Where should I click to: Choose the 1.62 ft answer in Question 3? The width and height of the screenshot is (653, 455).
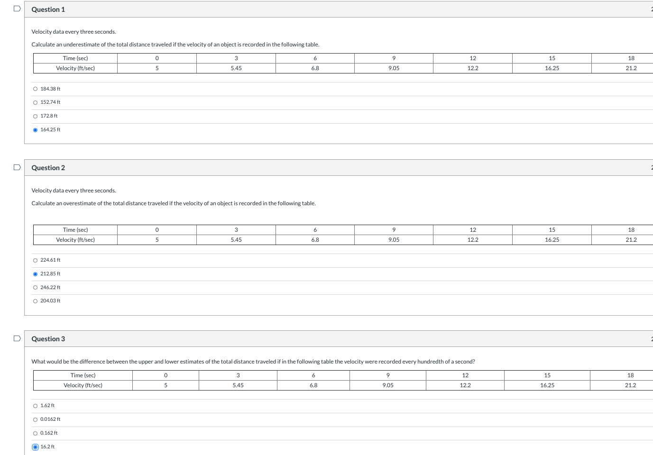pyautogui.click(x=35, y=405)
